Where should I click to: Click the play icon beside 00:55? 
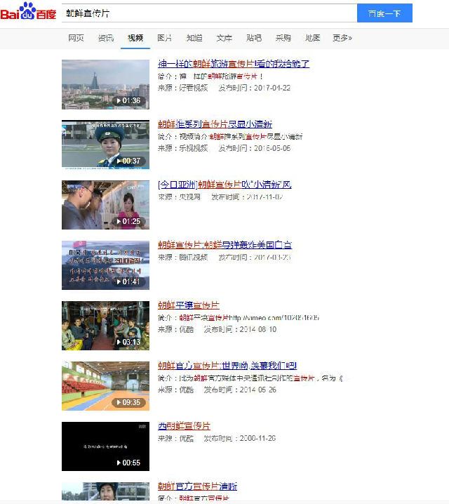tap(119, 463)
